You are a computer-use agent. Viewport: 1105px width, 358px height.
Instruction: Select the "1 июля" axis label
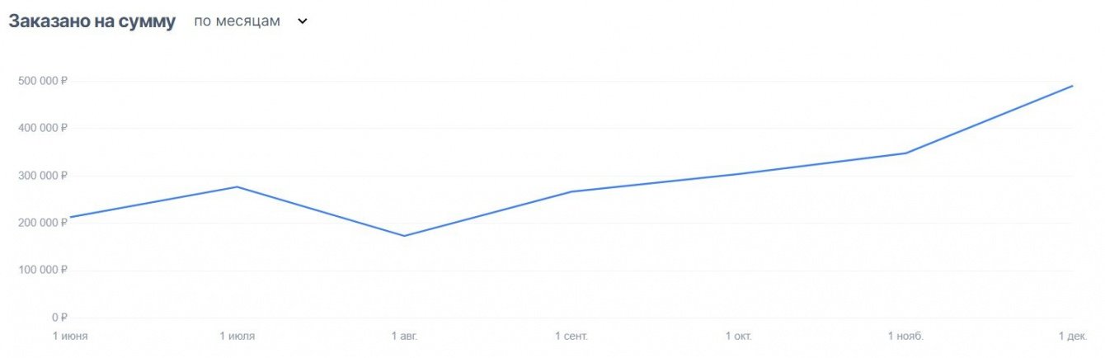(237, 336)
